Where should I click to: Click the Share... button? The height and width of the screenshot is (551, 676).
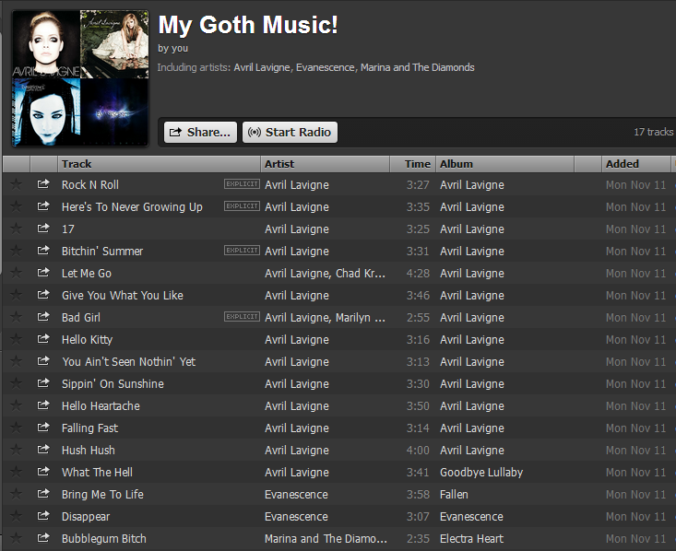(200, 132)
